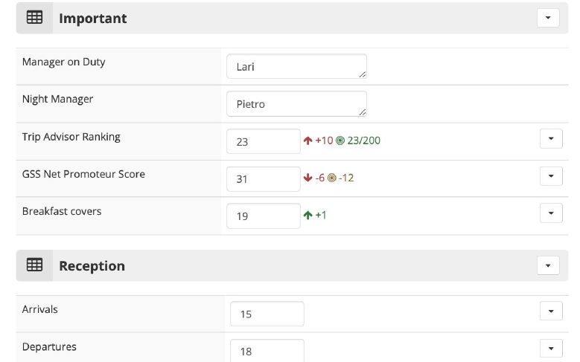This screenshot has height=362, width=580.
Task: Click the green up arrow for Breakfast covers
Action: coord(307,215)
